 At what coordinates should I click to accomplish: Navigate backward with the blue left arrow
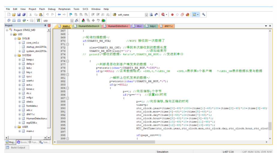pos(59,15)
